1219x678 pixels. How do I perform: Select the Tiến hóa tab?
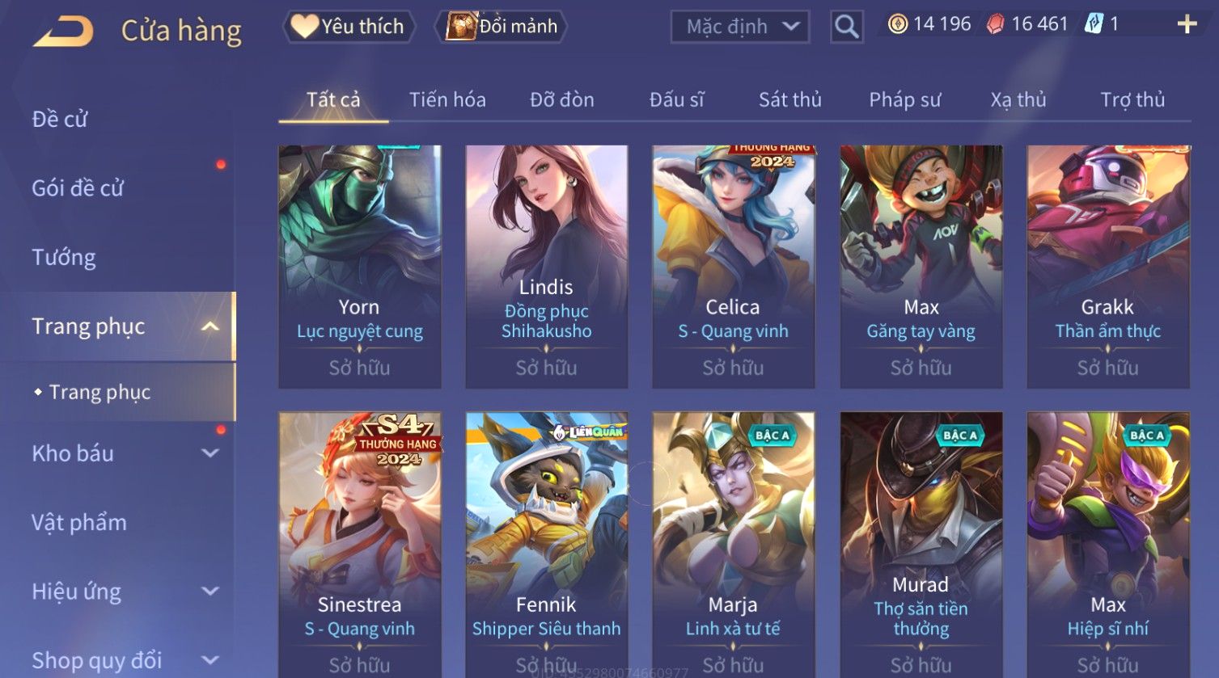click(447, 99)
